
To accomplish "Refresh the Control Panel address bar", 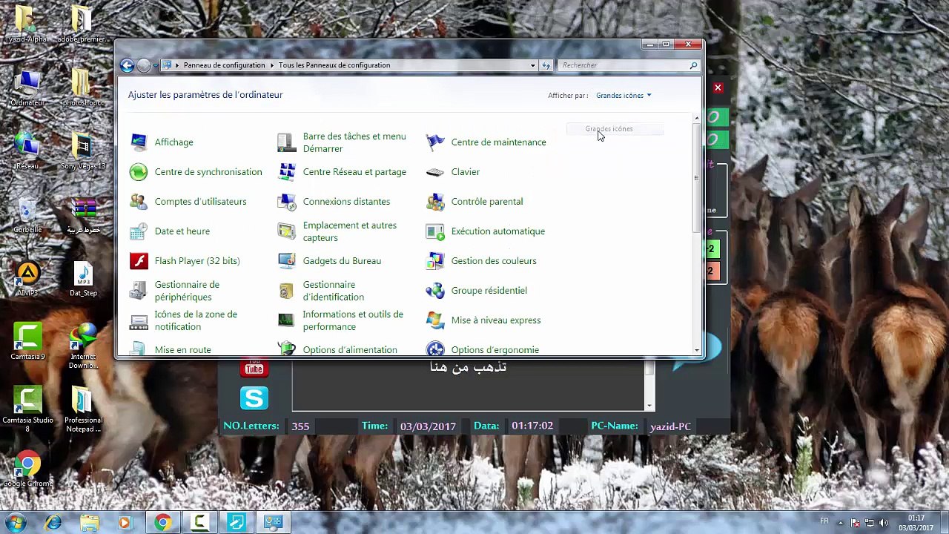I will [546, 65].
